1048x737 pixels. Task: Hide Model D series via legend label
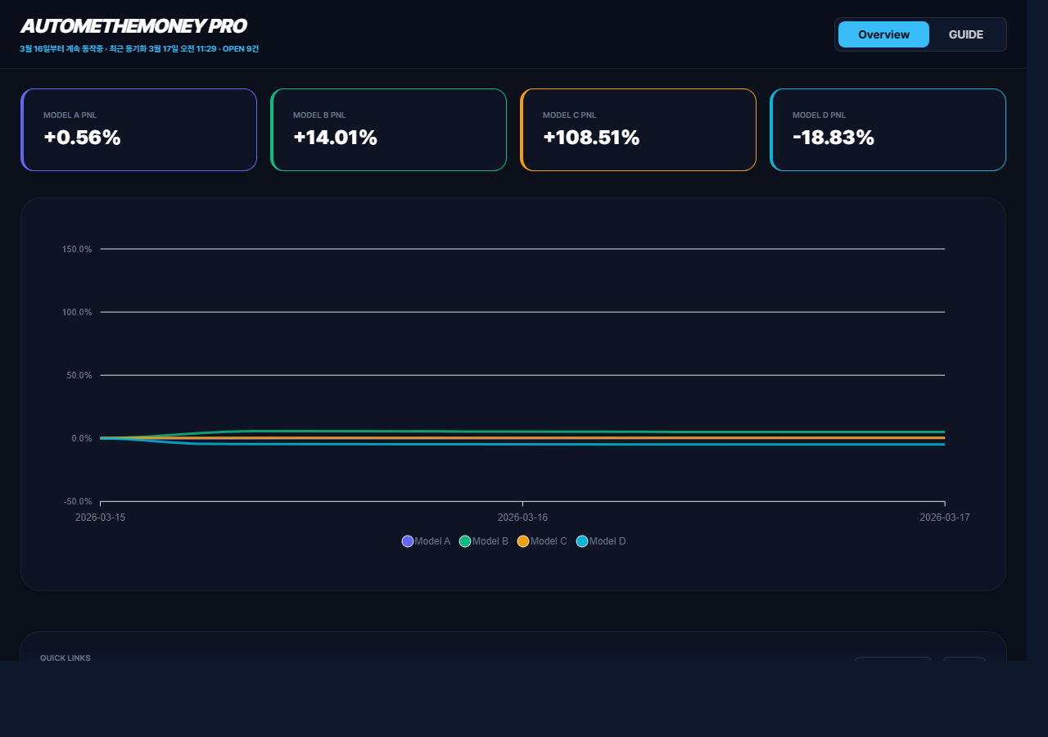tap(608, 541)
